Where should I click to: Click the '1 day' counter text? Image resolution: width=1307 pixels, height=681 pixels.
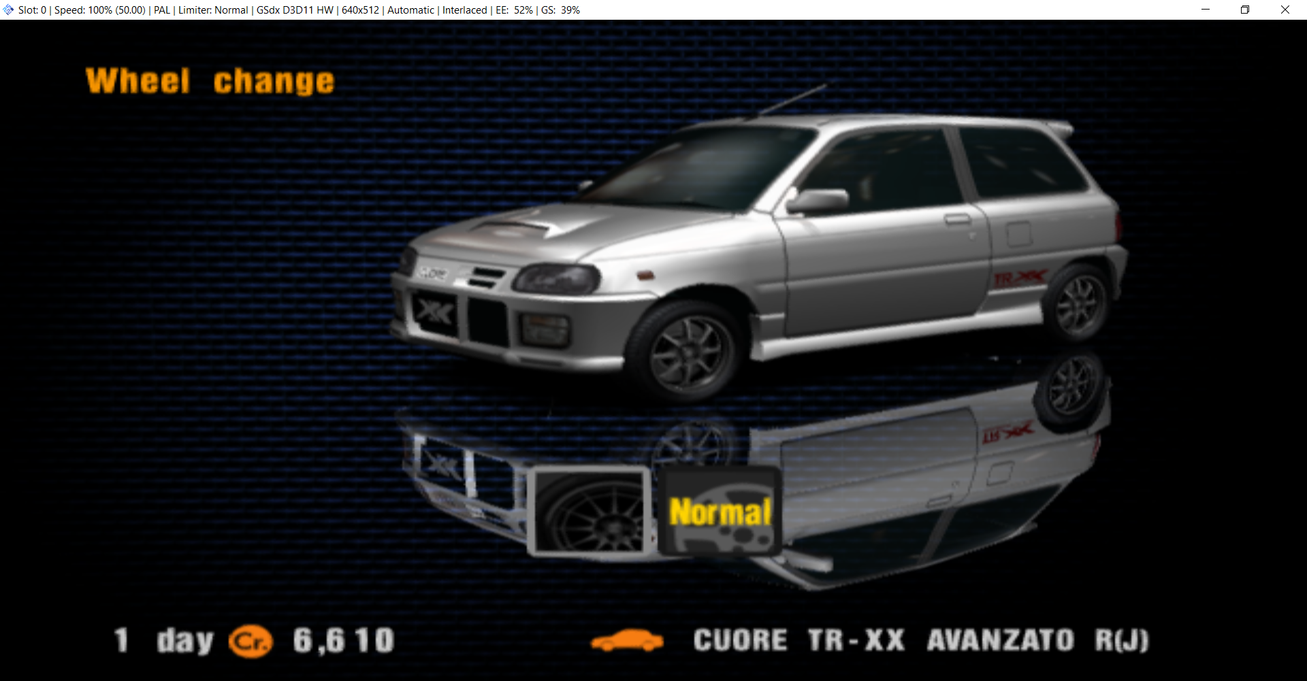(x=164, y=641)
